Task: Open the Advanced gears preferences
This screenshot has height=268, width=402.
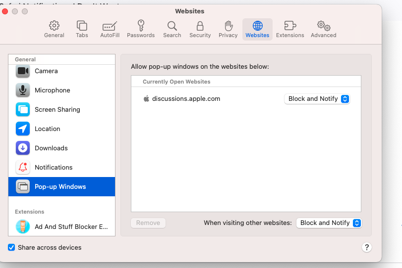Action: (323, 29)
